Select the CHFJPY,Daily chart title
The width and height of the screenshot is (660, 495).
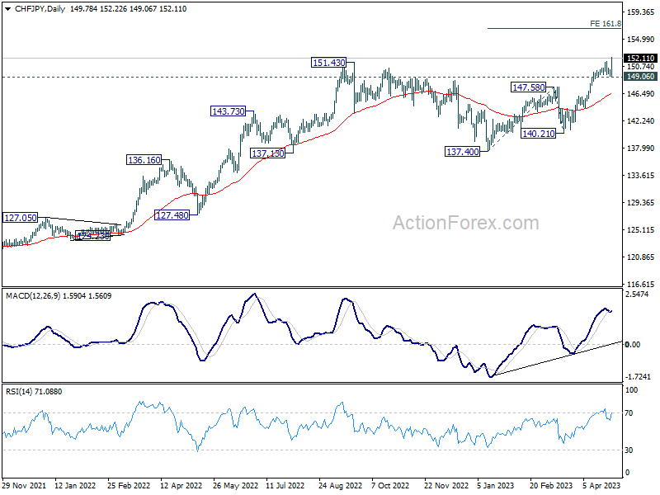(x=40, y=9)
